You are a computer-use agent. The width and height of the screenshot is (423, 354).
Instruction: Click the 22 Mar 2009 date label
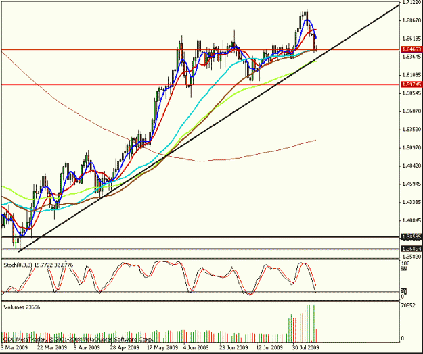click(x=52, y=347)
